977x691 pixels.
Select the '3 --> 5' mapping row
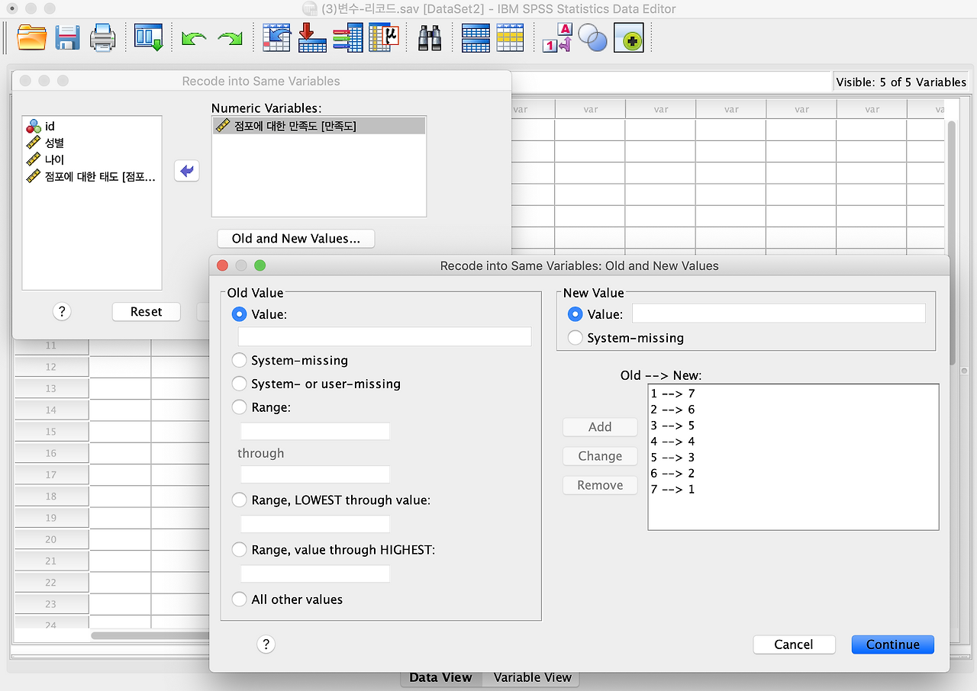click(x=793, y=426)
